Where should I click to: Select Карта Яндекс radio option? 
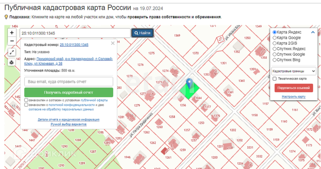pos(274,32)
